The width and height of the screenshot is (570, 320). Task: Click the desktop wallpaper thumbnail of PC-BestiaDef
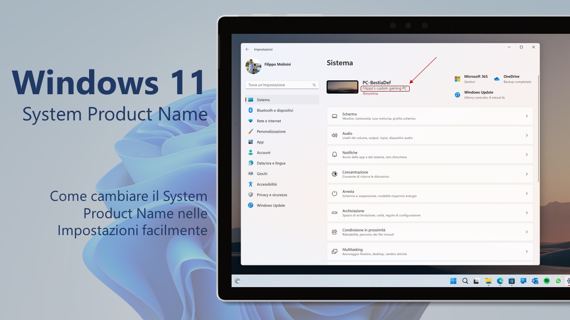coord(342,87)
